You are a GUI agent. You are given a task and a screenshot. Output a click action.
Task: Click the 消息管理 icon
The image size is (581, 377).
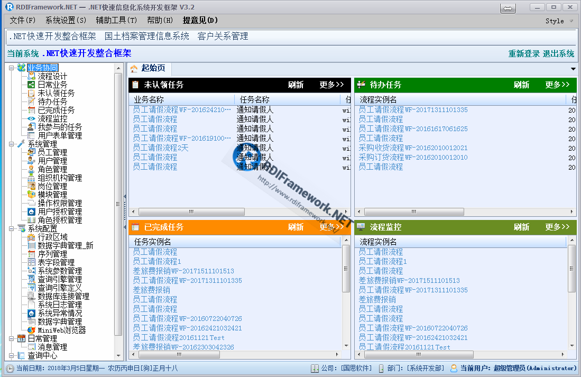[x=32, y=347]
